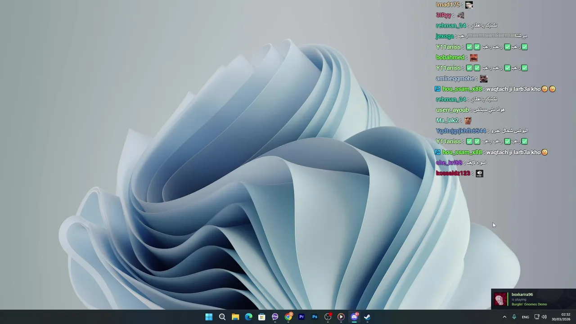The width and height of the screenshot is (576, 324).
Task: Open the round play-button app in taskbar
Action: click(x=341, y=317)
